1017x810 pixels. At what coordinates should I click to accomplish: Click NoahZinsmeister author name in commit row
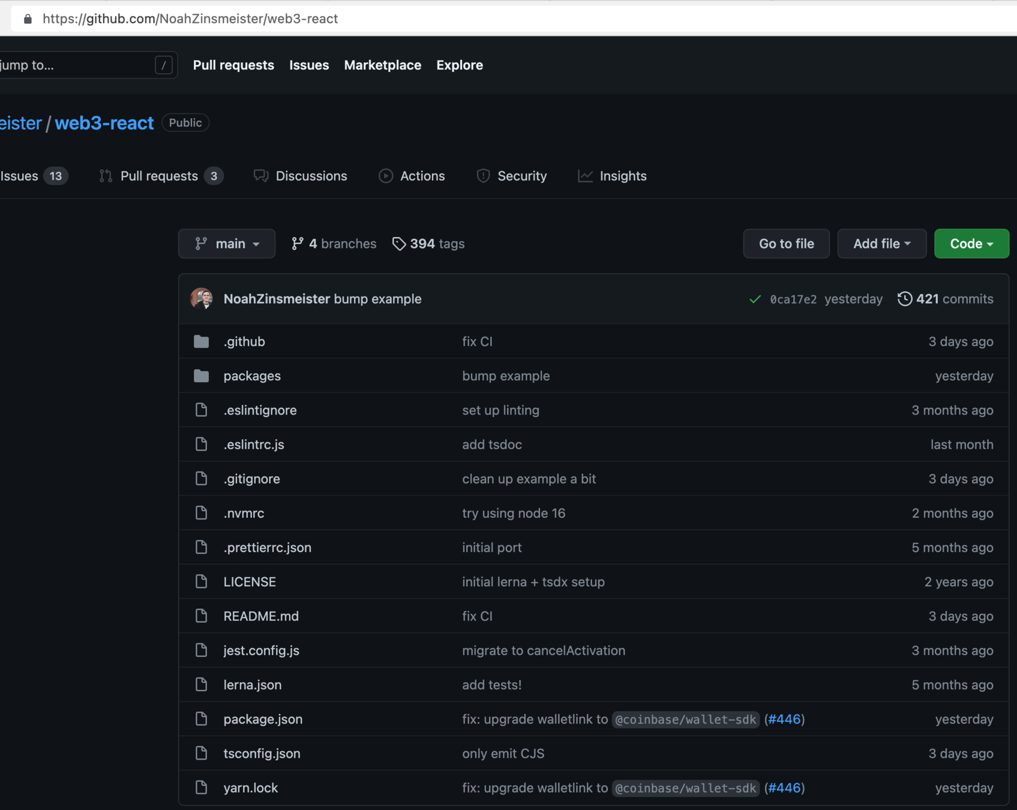coord(277,299)
